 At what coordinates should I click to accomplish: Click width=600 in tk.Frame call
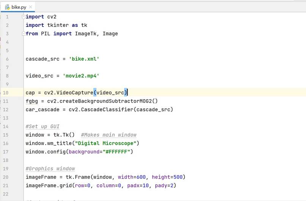[x=132, y=177]
